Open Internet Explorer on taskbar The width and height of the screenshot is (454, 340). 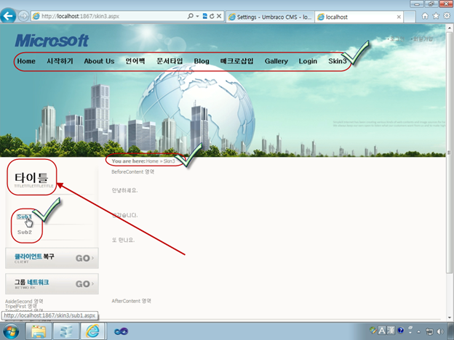[x=92, y=331]
